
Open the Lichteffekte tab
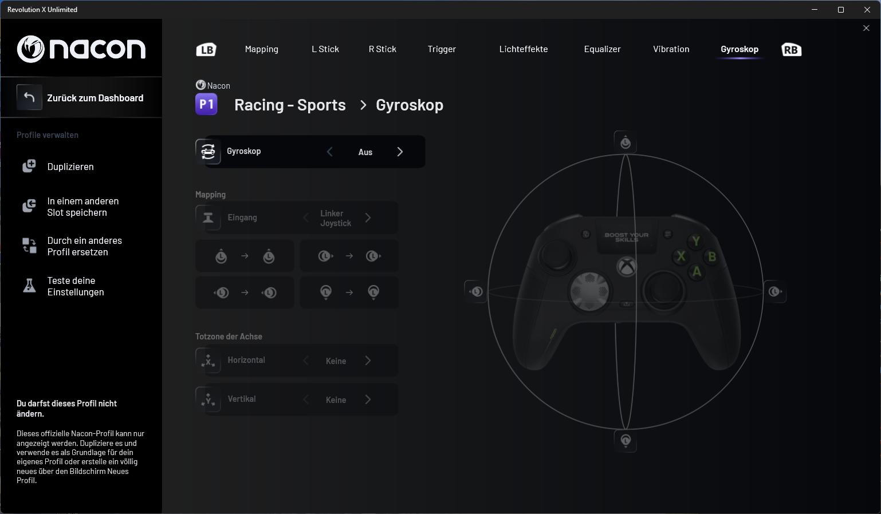523,49
